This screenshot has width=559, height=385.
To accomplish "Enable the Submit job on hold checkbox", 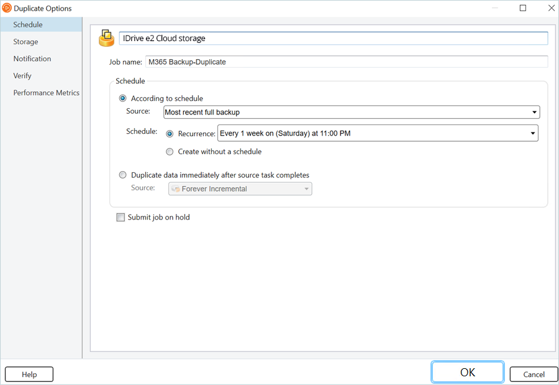I will (x=120, y=218).
